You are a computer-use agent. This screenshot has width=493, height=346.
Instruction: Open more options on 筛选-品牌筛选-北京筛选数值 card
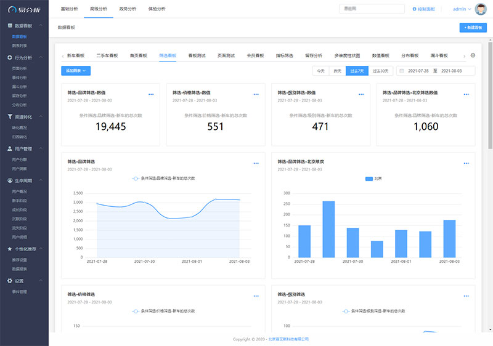pos(466,94)
